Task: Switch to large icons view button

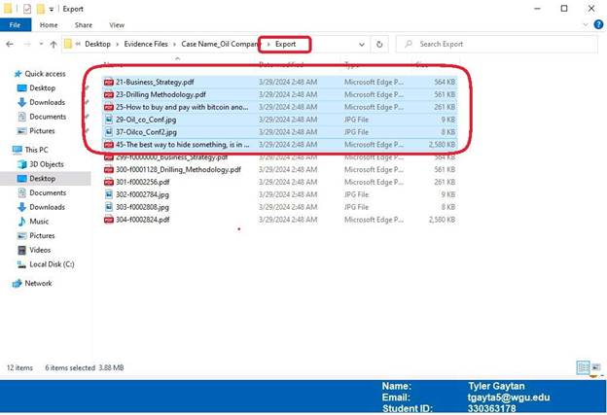Action: pos(595,368)
